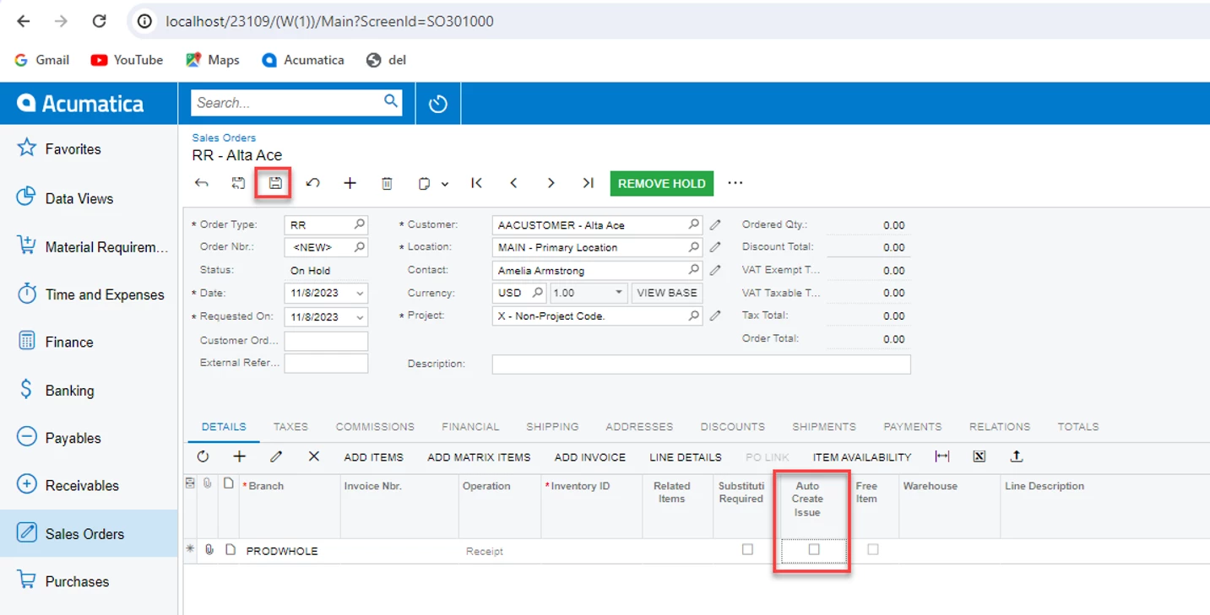This screenshot has width=1210, height=615.
Task: Click the ADD INVOICE button
Action: click(x=590, y=457)
